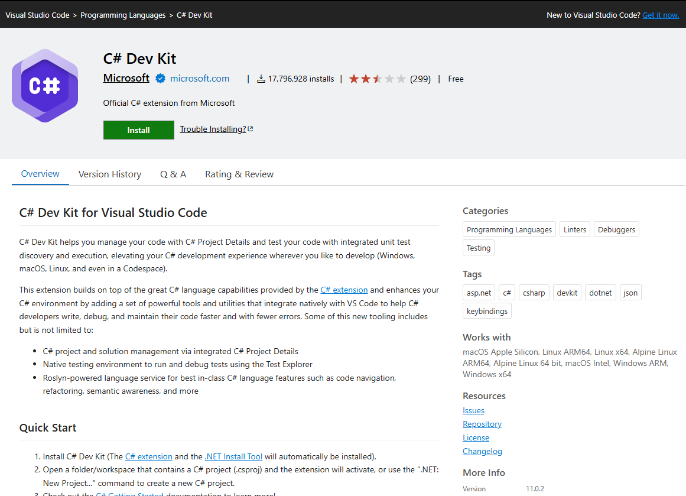Click the asp.net tag
686x496 pixels.
pyautogui.click(x=479, y=293)
